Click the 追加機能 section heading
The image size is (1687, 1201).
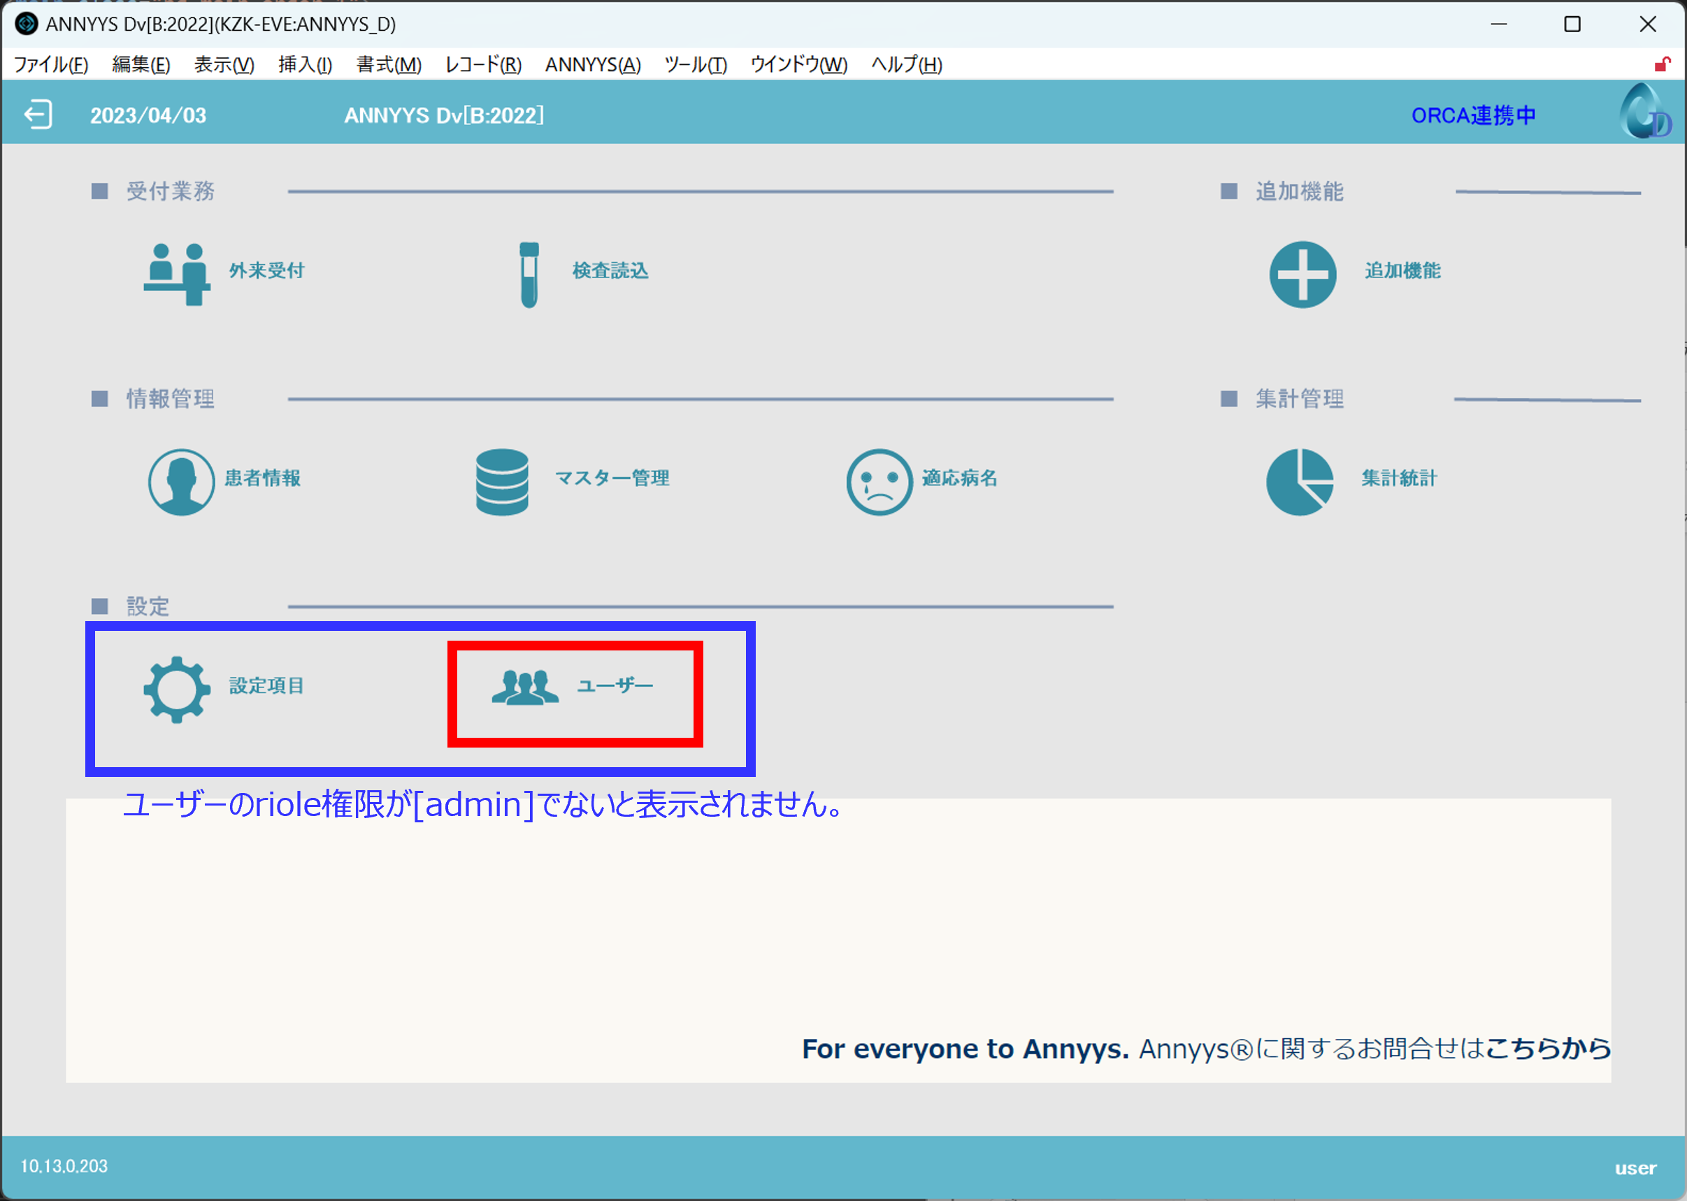(x=1299, y=191)
